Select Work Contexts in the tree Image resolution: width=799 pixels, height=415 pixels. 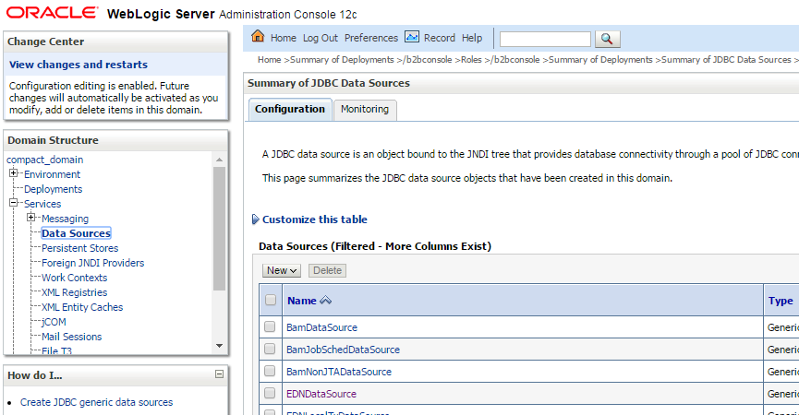pos(75,278)
